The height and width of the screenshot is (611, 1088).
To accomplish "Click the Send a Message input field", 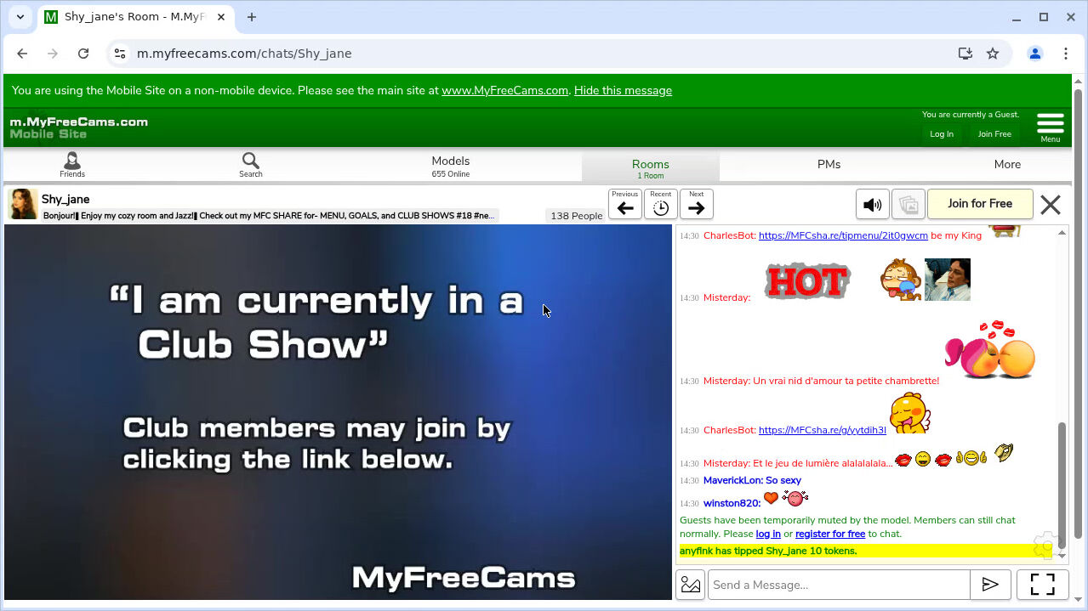I will point(838,585).
